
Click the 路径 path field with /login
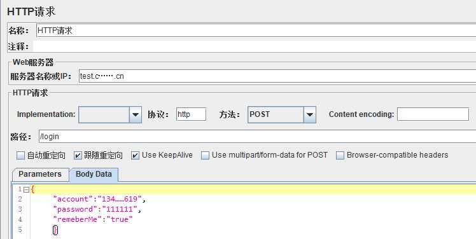point(258,137)
